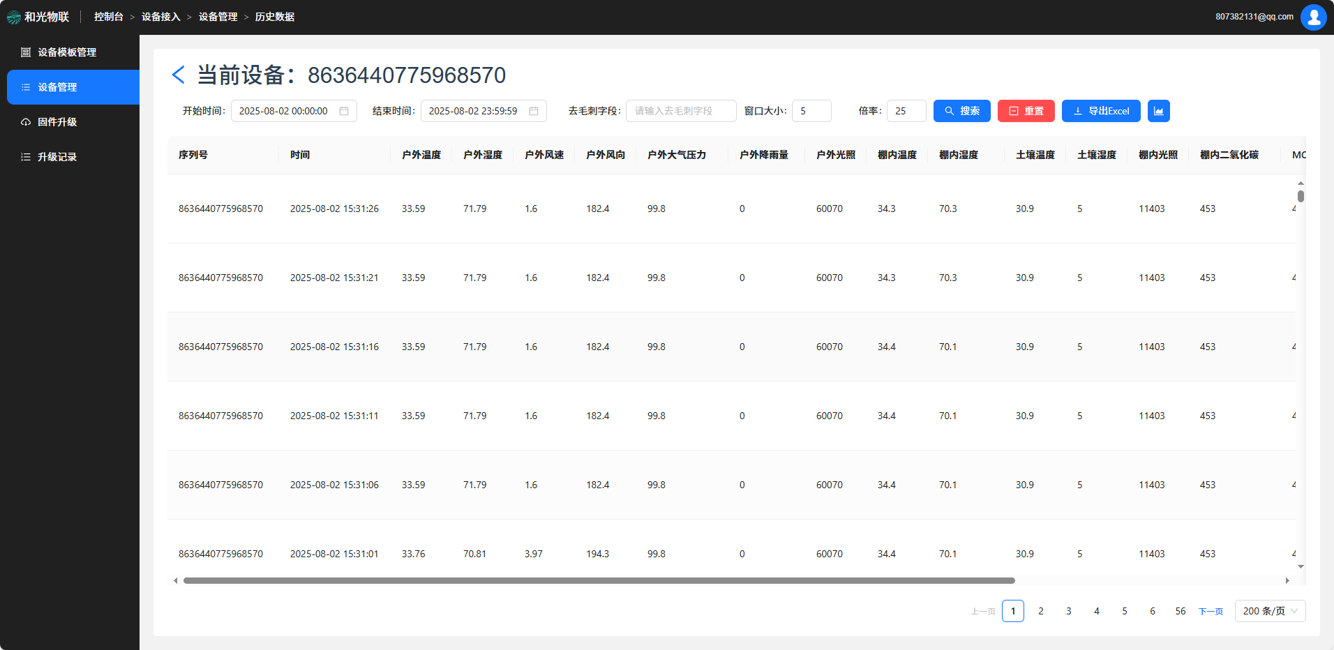Click the 固件升级 cloud icon
1334x650 pixels.
tap(26, 122)
